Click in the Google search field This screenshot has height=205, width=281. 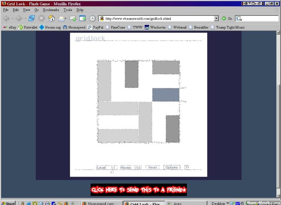coord(258,18)
